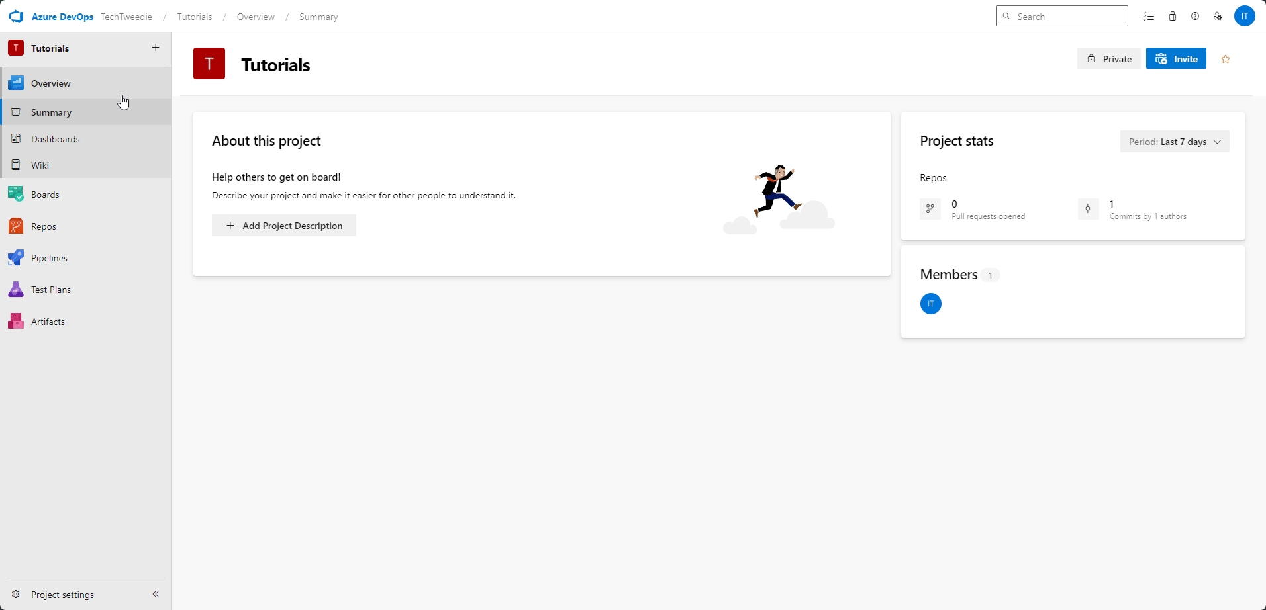
Task: Go to Test Plans
Action: coord(51,289)
